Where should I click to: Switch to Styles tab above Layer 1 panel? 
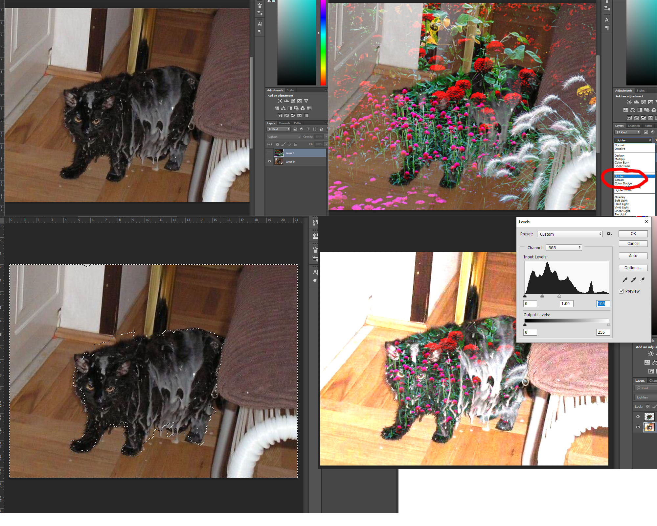tap(290, 90)
